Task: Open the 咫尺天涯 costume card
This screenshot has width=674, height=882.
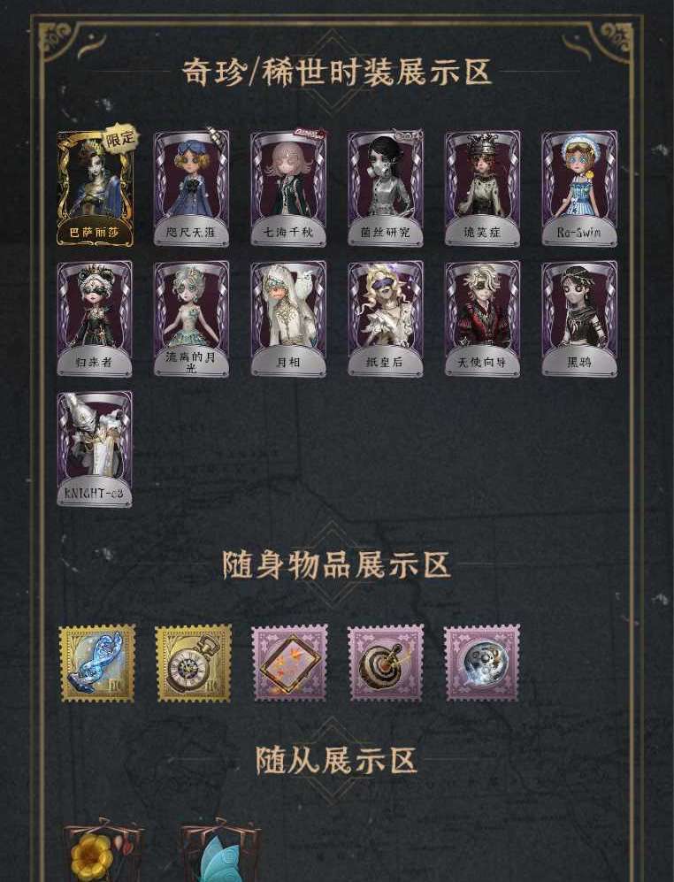Action: click(x=191, y=188)
